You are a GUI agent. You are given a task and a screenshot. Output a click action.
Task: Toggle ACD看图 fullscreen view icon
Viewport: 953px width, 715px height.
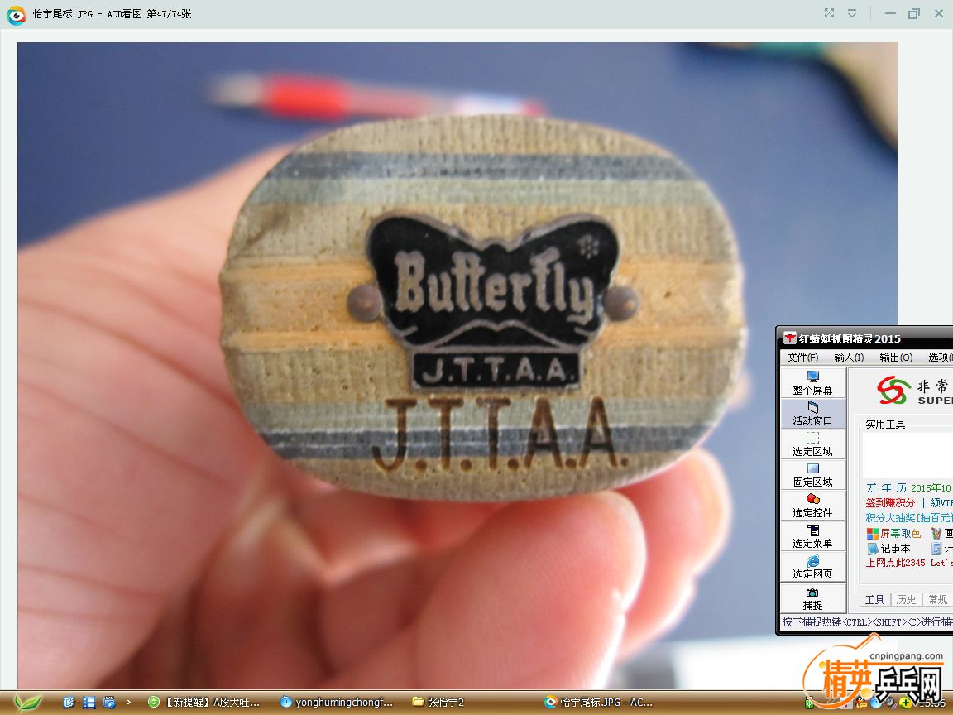pyautogui.click(x=829, y=12)
